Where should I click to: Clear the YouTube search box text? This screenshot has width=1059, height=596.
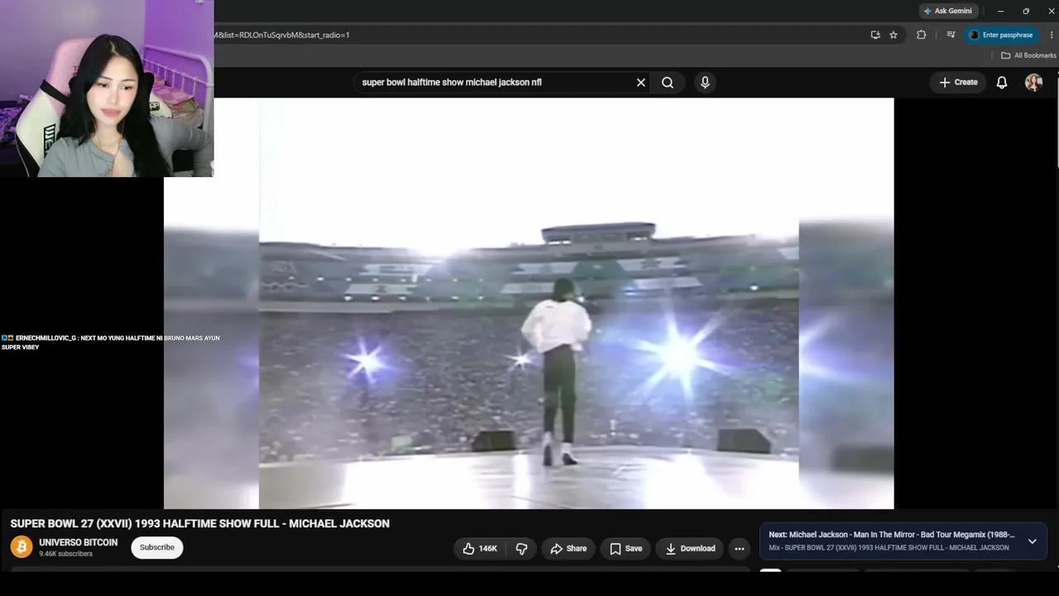[x=640, y=83]
